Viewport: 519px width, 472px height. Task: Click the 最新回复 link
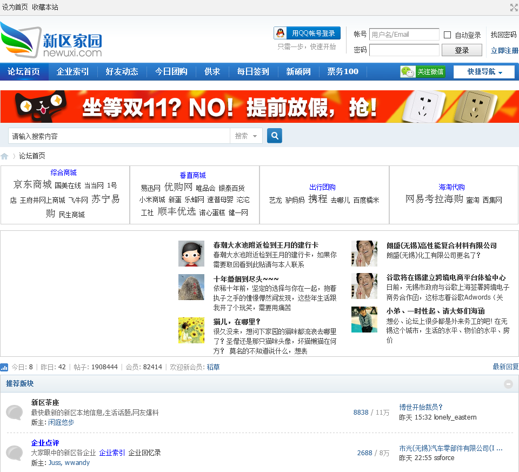tap(506, 367)
